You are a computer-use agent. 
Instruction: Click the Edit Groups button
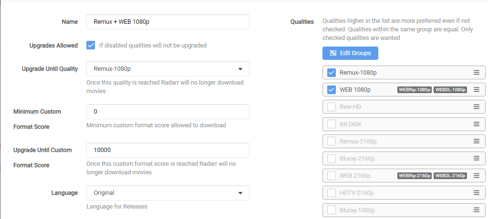point(350,53)
